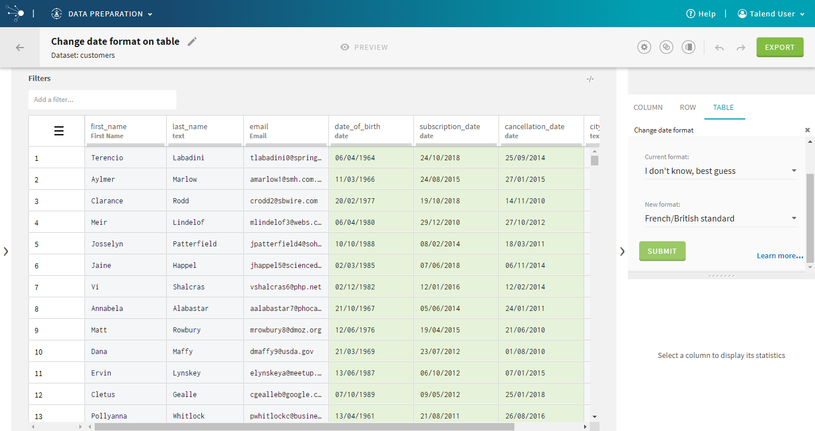Open the settings gear icon

point(644,48)
